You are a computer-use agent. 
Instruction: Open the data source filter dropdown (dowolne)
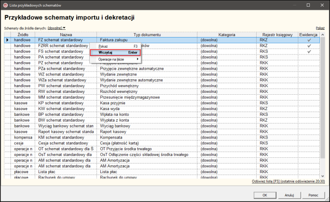click(57, 28)
